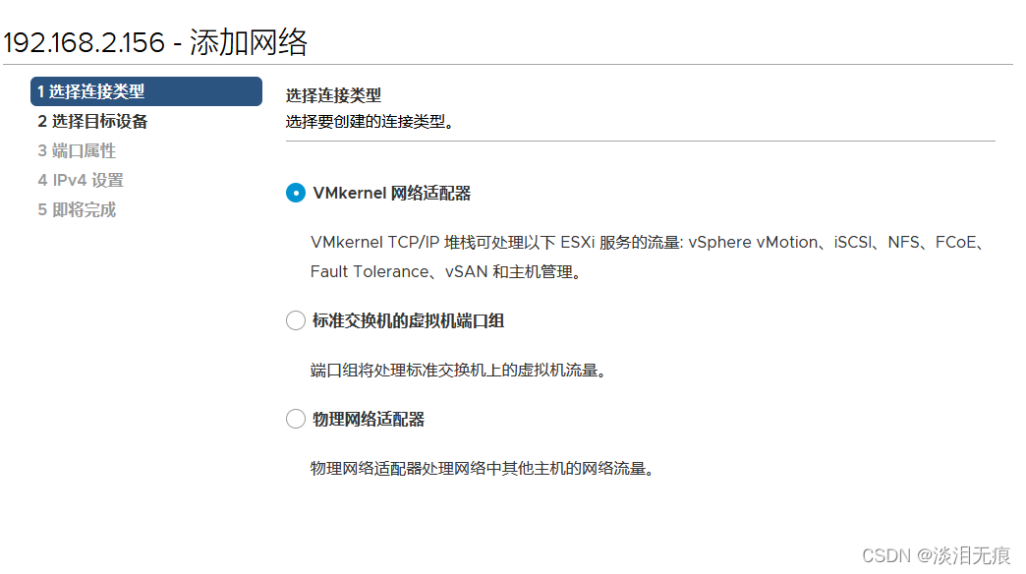This screenshot has width=1026, height=574.
Task: Click the highlighted step indicator bar
Action: pos(145,90)
